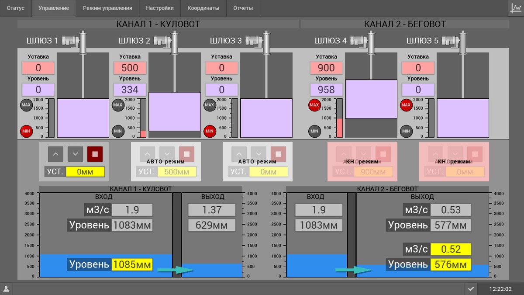The width and height of the screenshot is (524, 295).
Task: Click the checkmark icon next to the clock
Action: click(x=471, y=289)
